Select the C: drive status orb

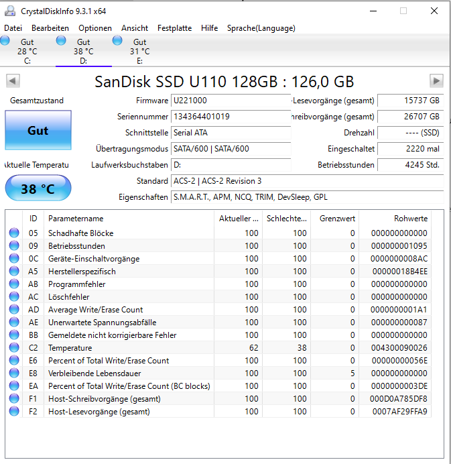click(5, 40)
